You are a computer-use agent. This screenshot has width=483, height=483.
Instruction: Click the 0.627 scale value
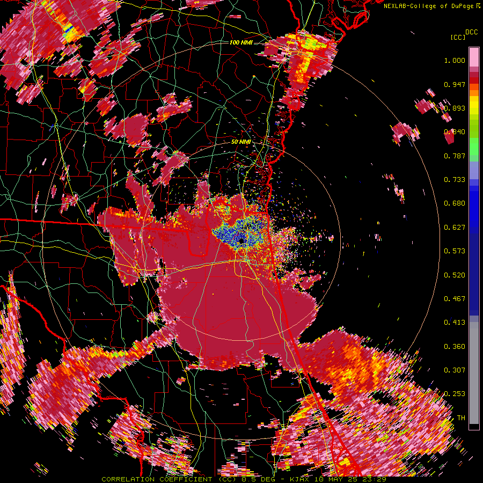pos(455,228)
